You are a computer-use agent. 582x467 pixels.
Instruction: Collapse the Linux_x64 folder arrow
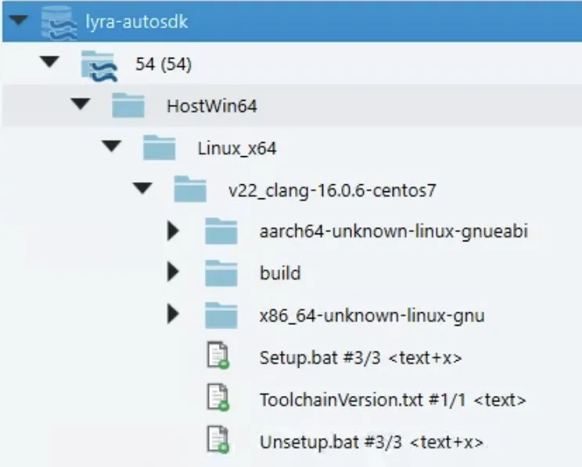click(x=112, y=147)
